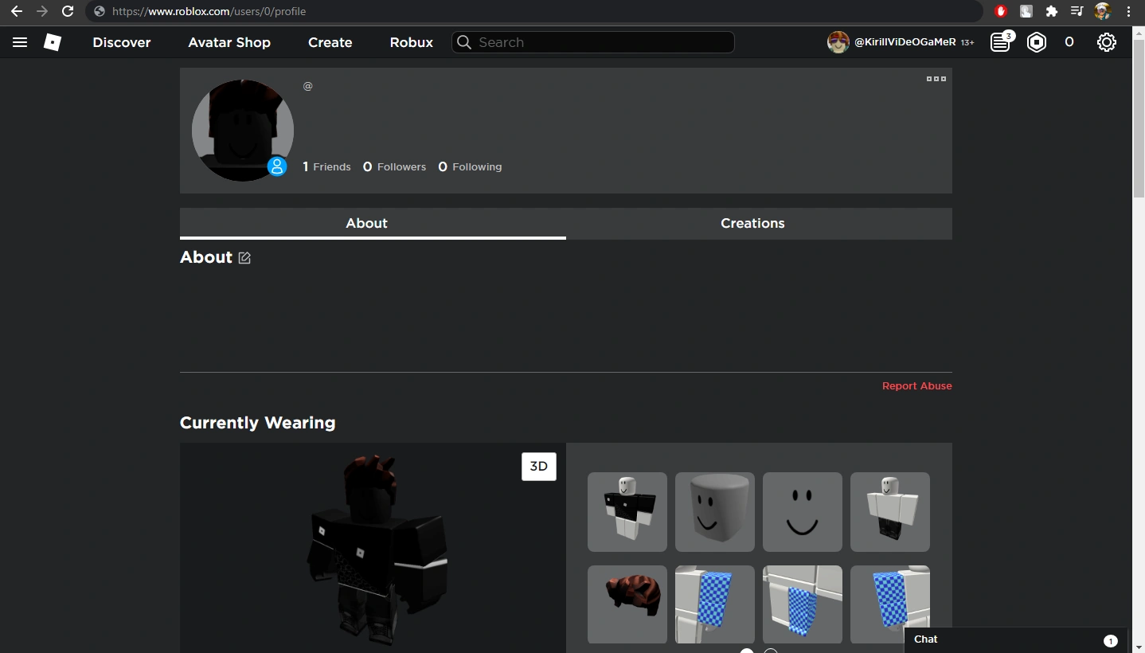View the 0 Followers list
This screenshot has width=1145, height=653.
tap(394, 166)
